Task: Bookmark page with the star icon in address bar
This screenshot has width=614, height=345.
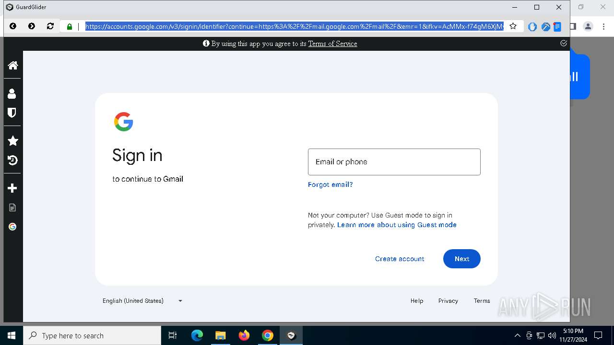Action: click(x=513, y=26)
